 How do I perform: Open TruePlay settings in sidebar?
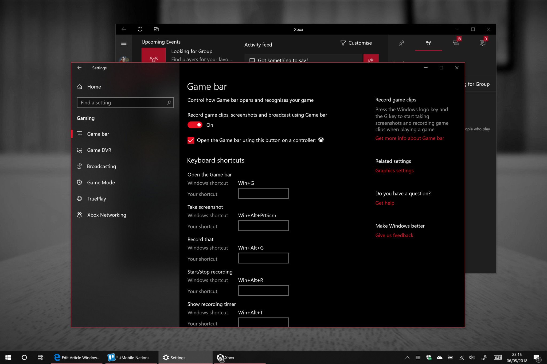tap(96, 199)
